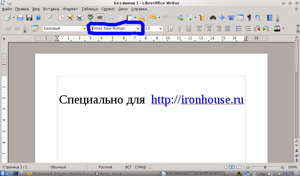
Task: Click the Show Draw Functions pencil icon
Action: 202,18
